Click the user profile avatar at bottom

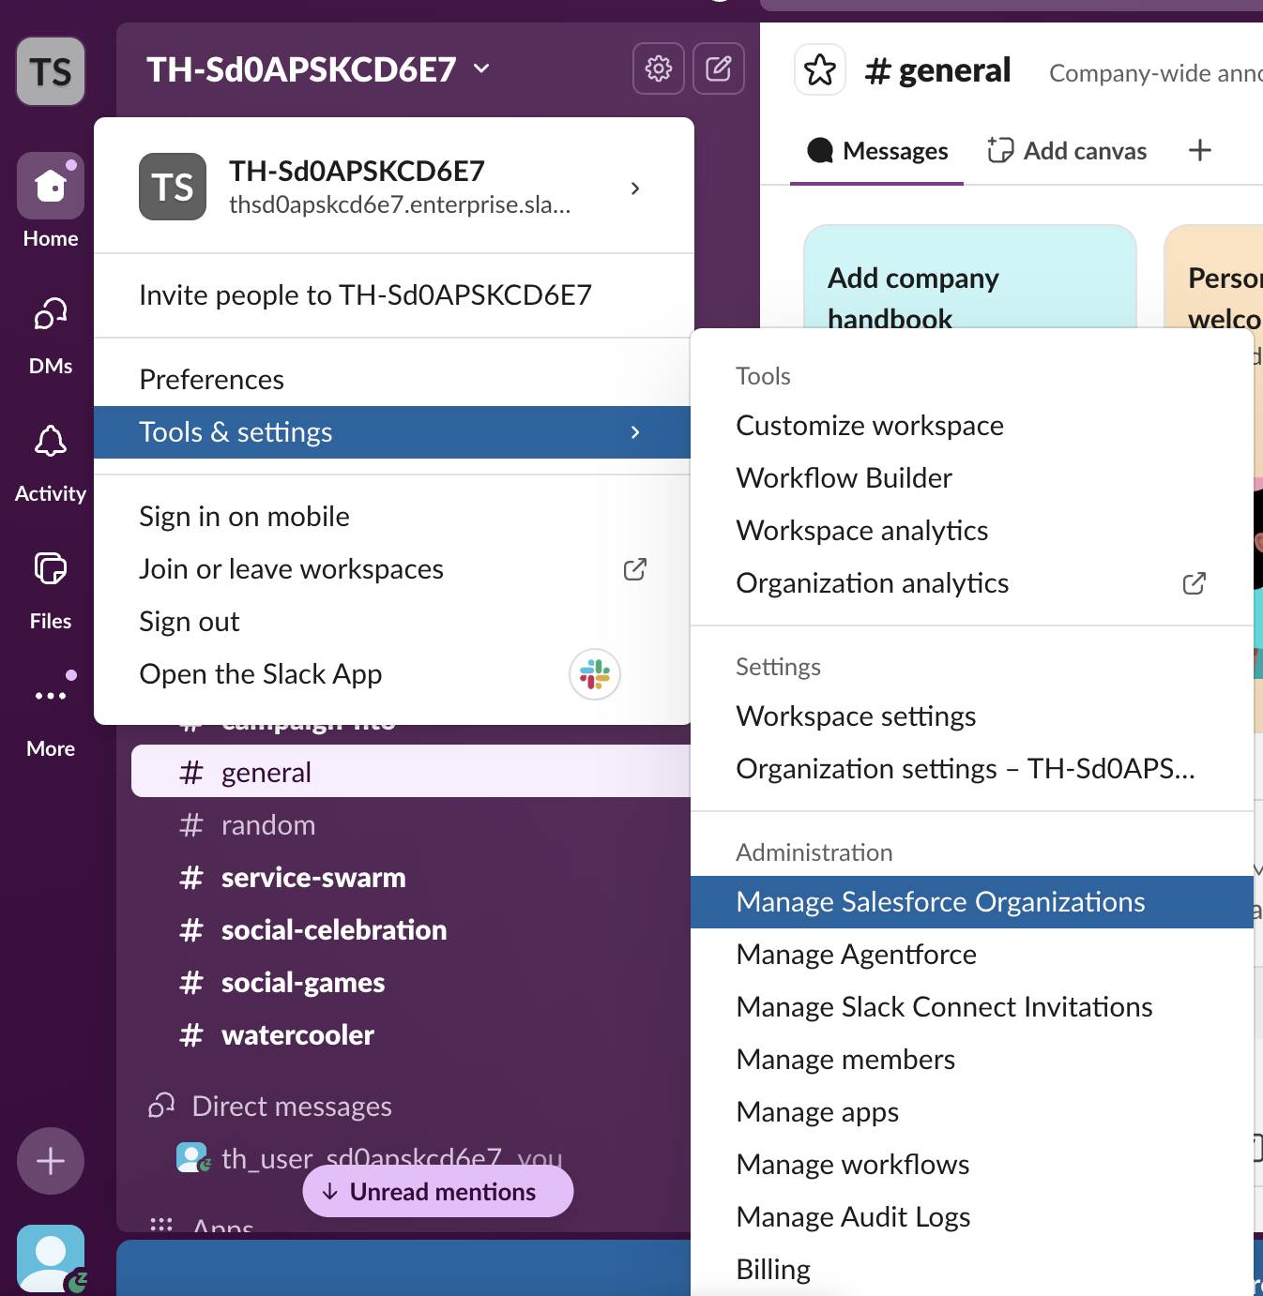[51, 1258]
